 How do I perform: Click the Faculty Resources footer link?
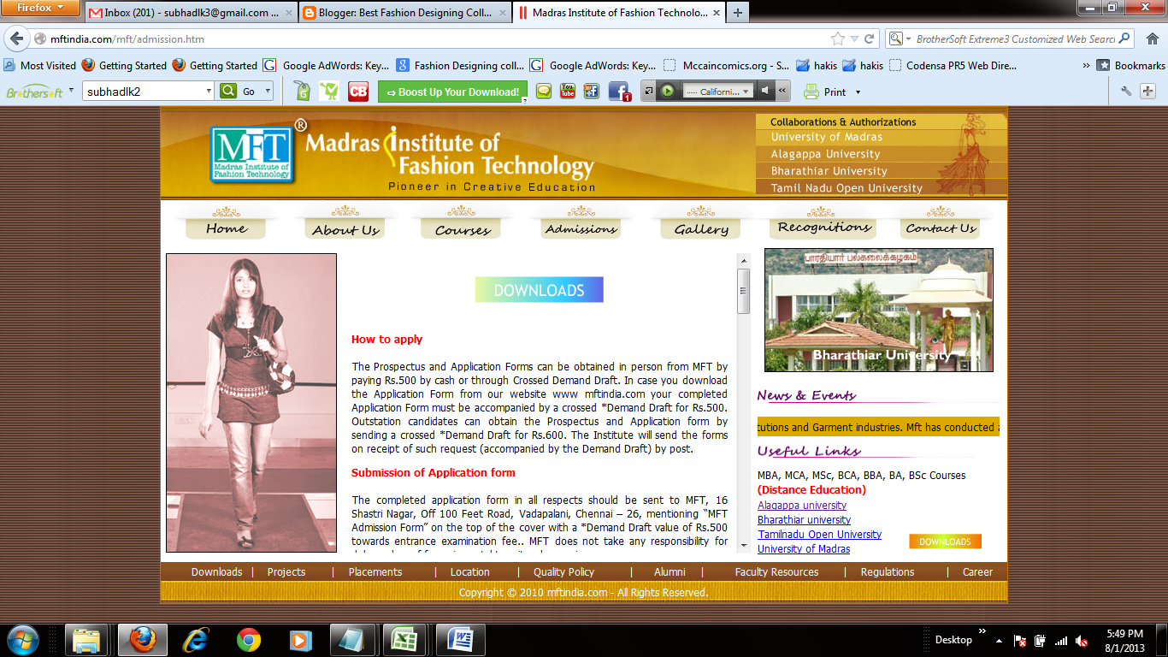point(776,572)
